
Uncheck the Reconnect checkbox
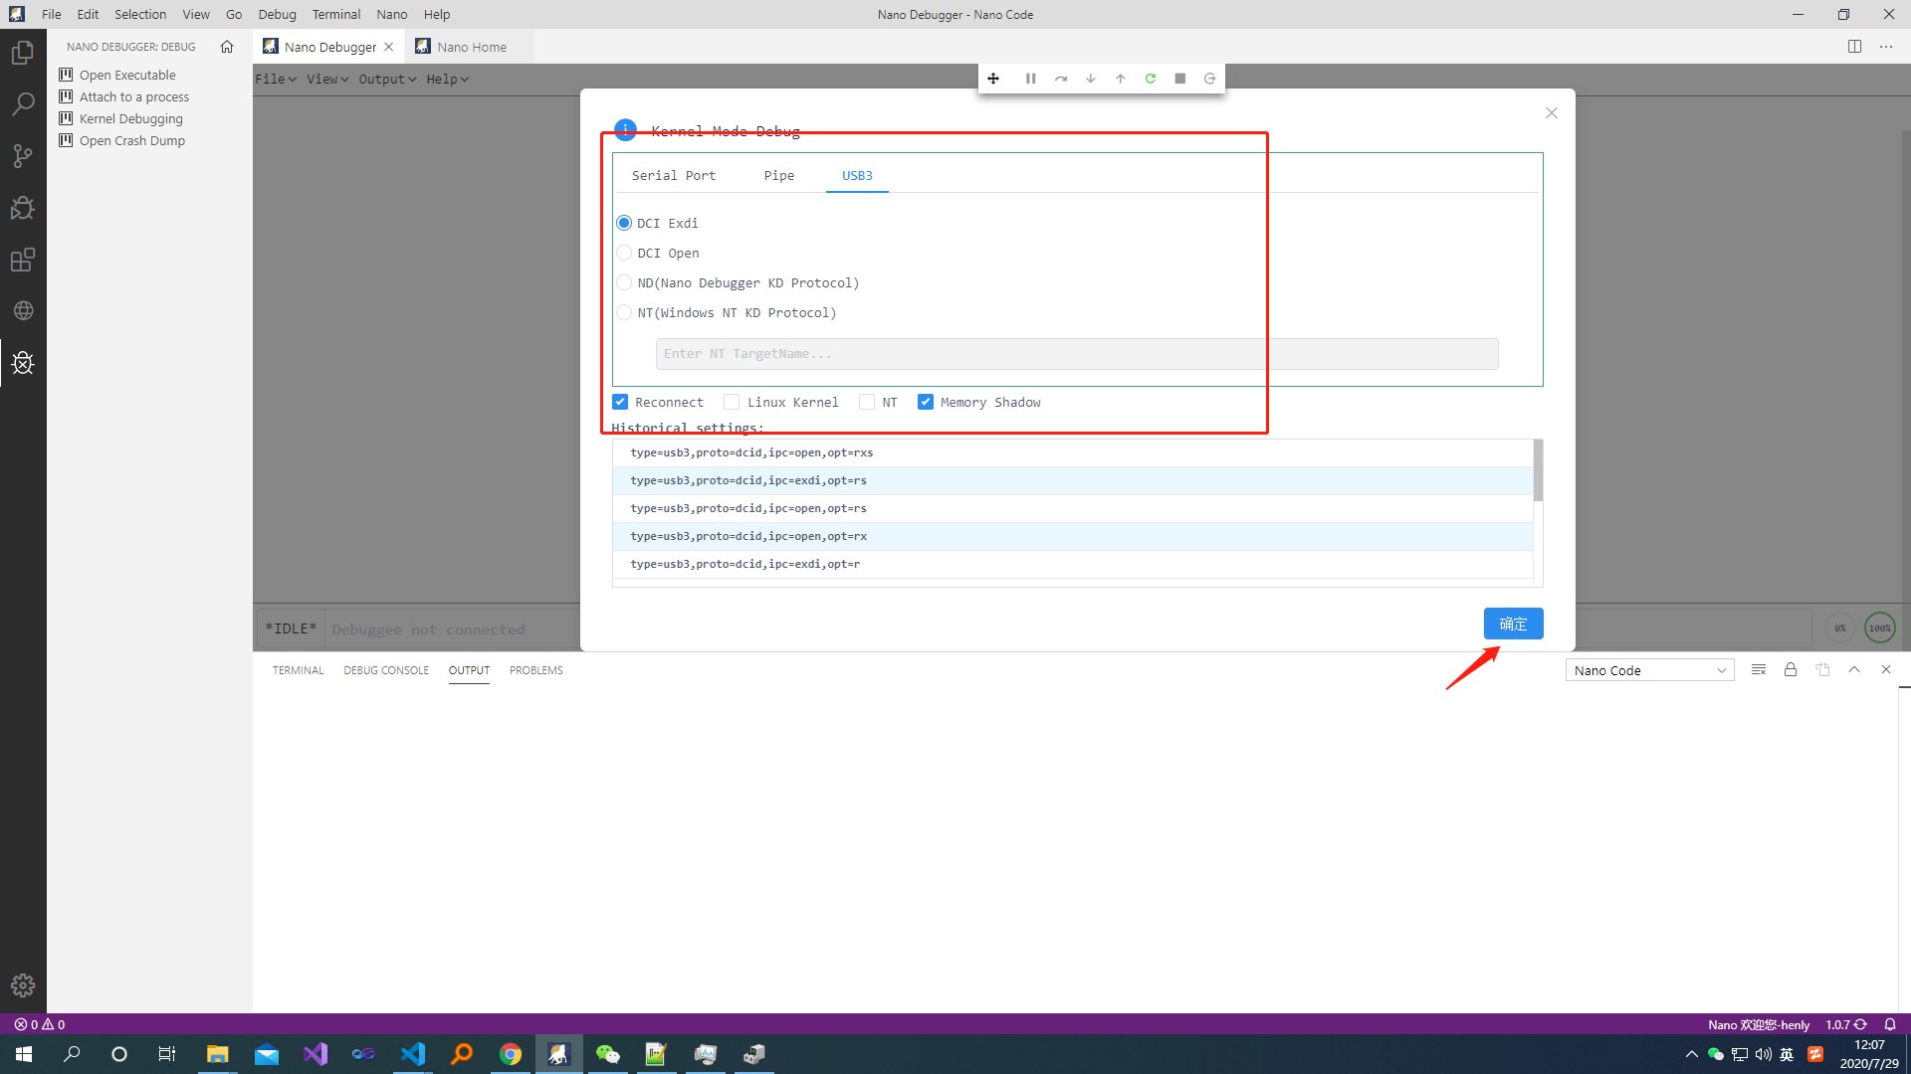click(x=620, y=402)
